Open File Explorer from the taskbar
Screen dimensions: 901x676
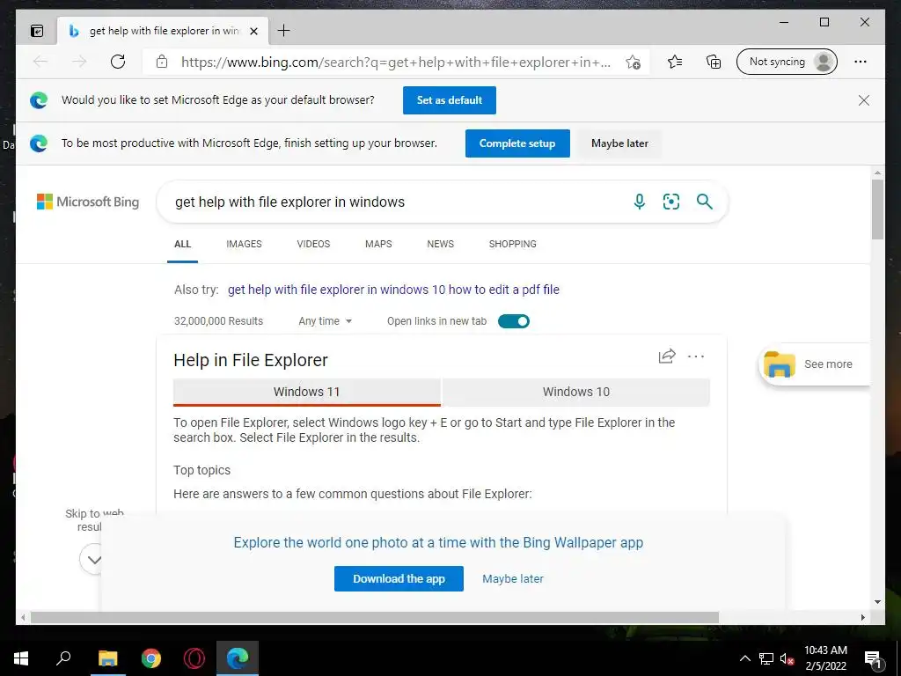pyautogui.click(x=107, y=658)
